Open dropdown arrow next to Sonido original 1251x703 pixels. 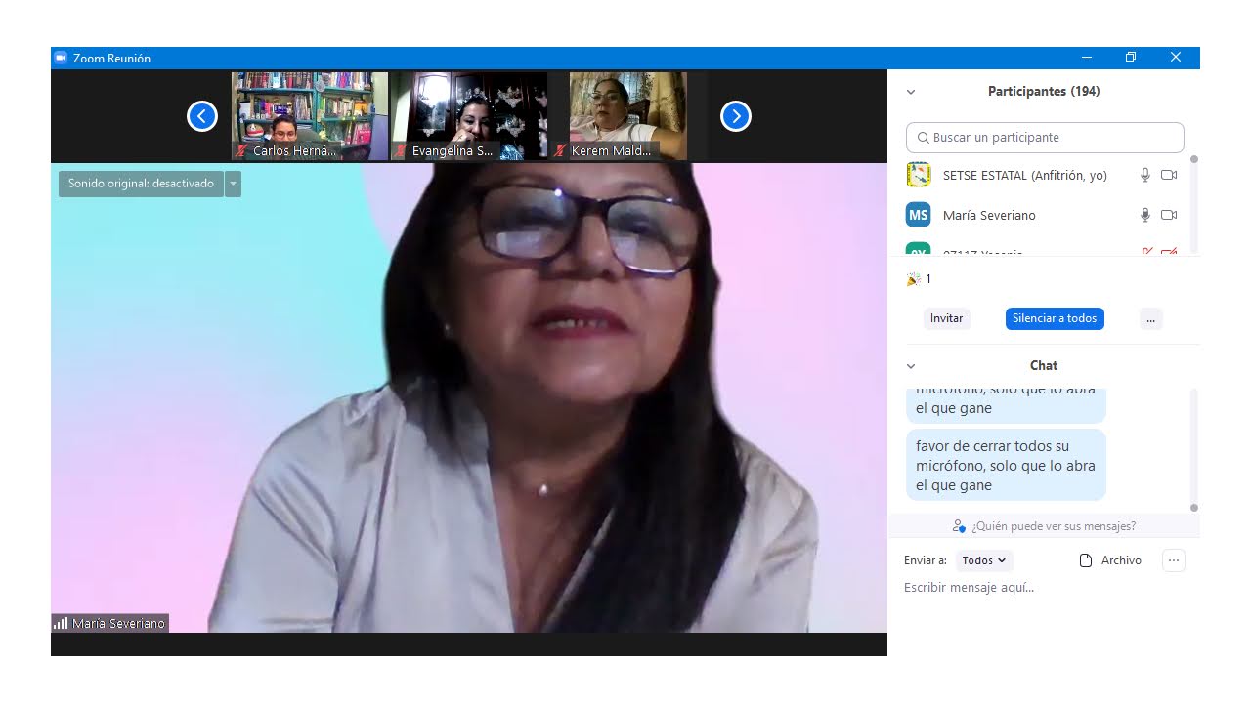pos(233,184)
